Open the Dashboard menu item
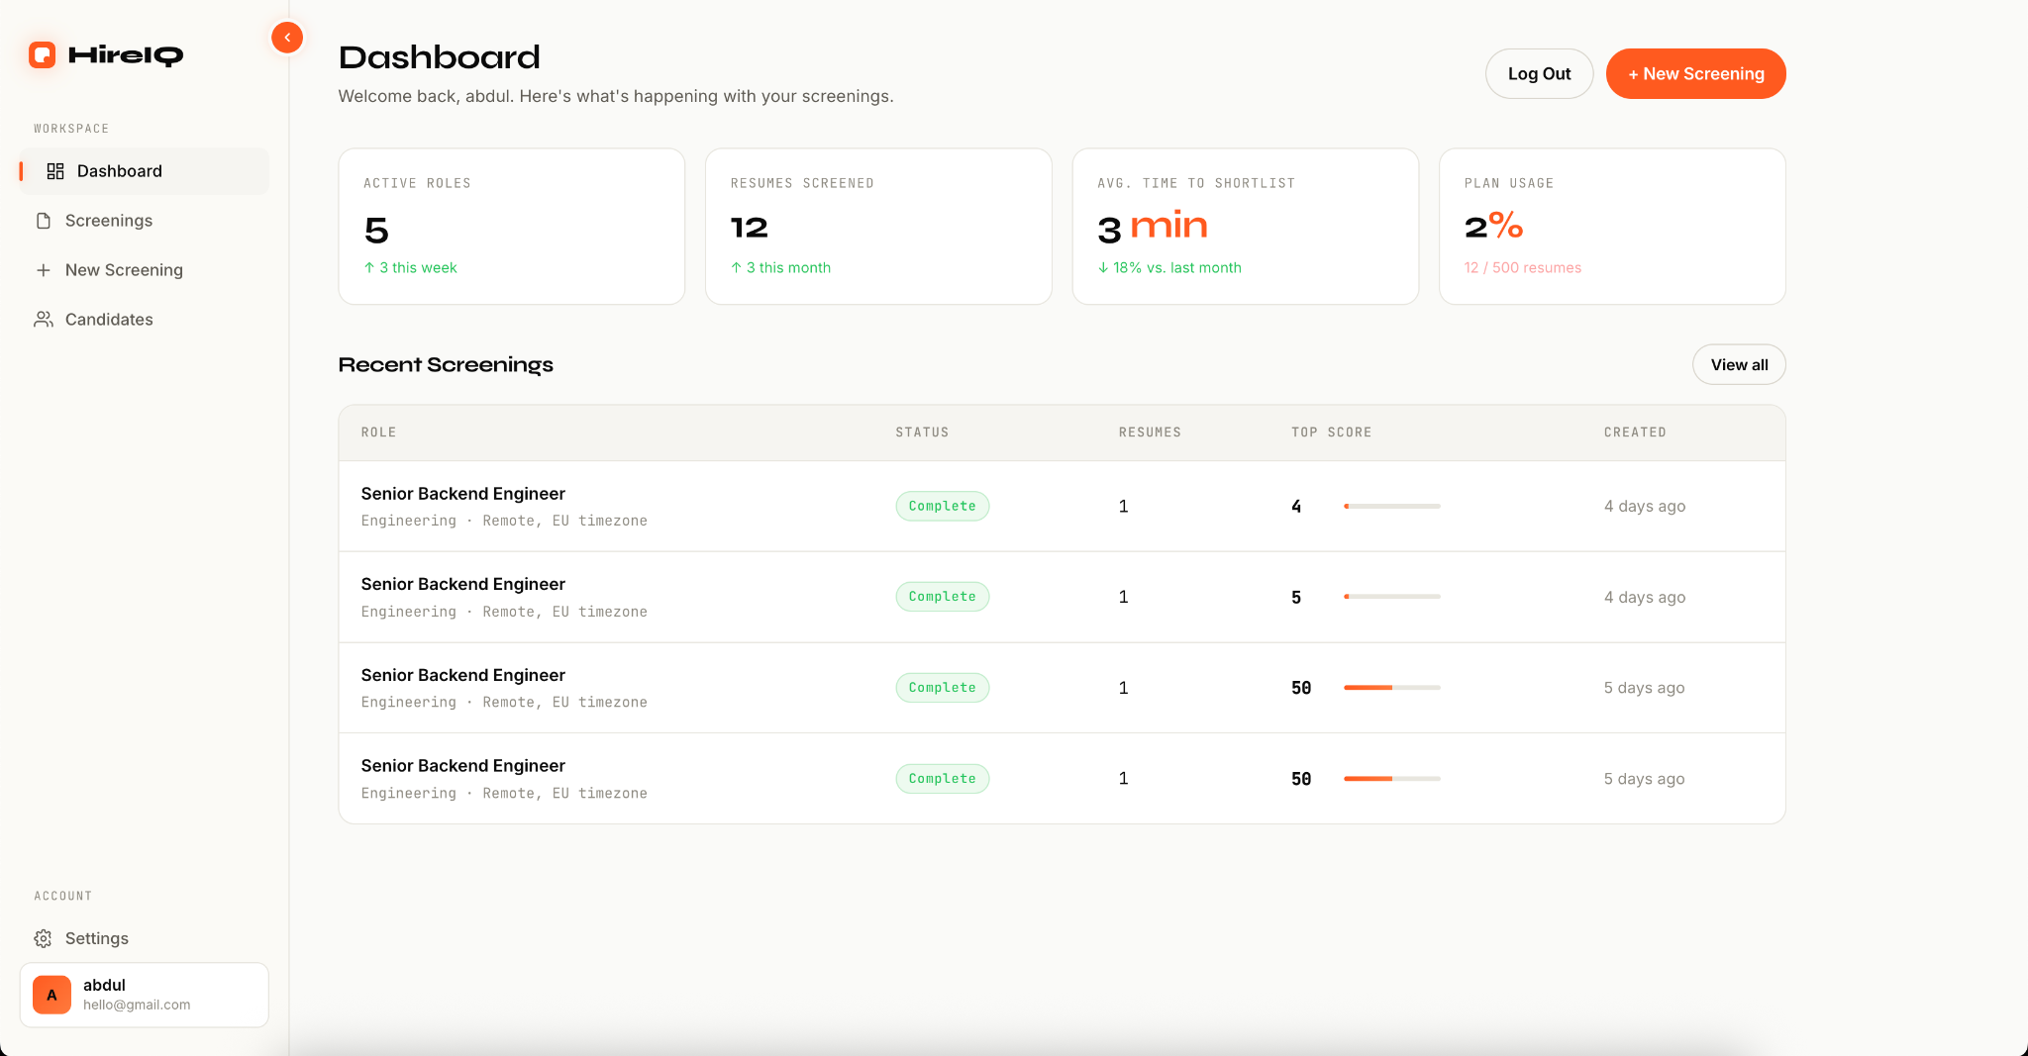2028x1056 pixels. (x=145, y=171)
